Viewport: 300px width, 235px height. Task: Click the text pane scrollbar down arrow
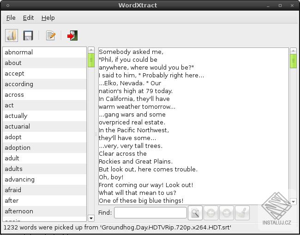[x=293, y=201]
